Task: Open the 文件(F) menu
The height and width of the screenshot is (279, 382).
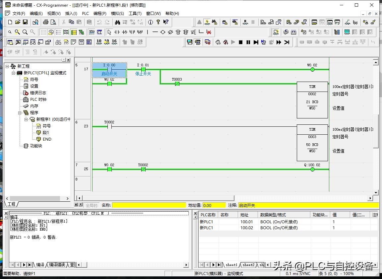Action: (19, 13)
